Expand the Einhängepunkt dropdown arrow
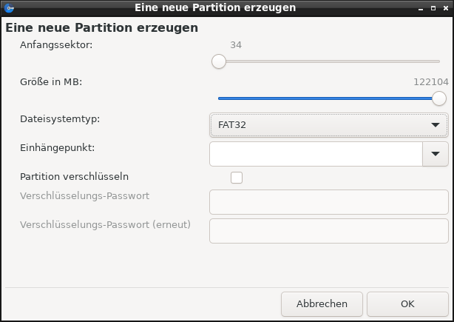The image size is (454, 322). (x=436, y=154)
